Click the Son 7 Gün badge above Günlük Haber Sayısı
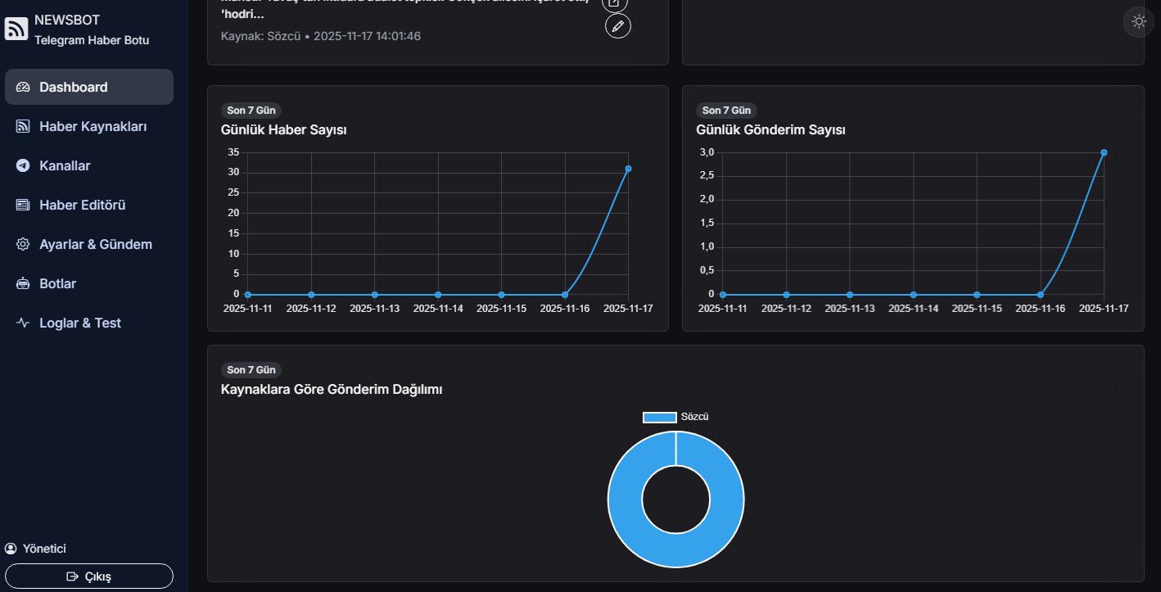 [x=251, y=111]
